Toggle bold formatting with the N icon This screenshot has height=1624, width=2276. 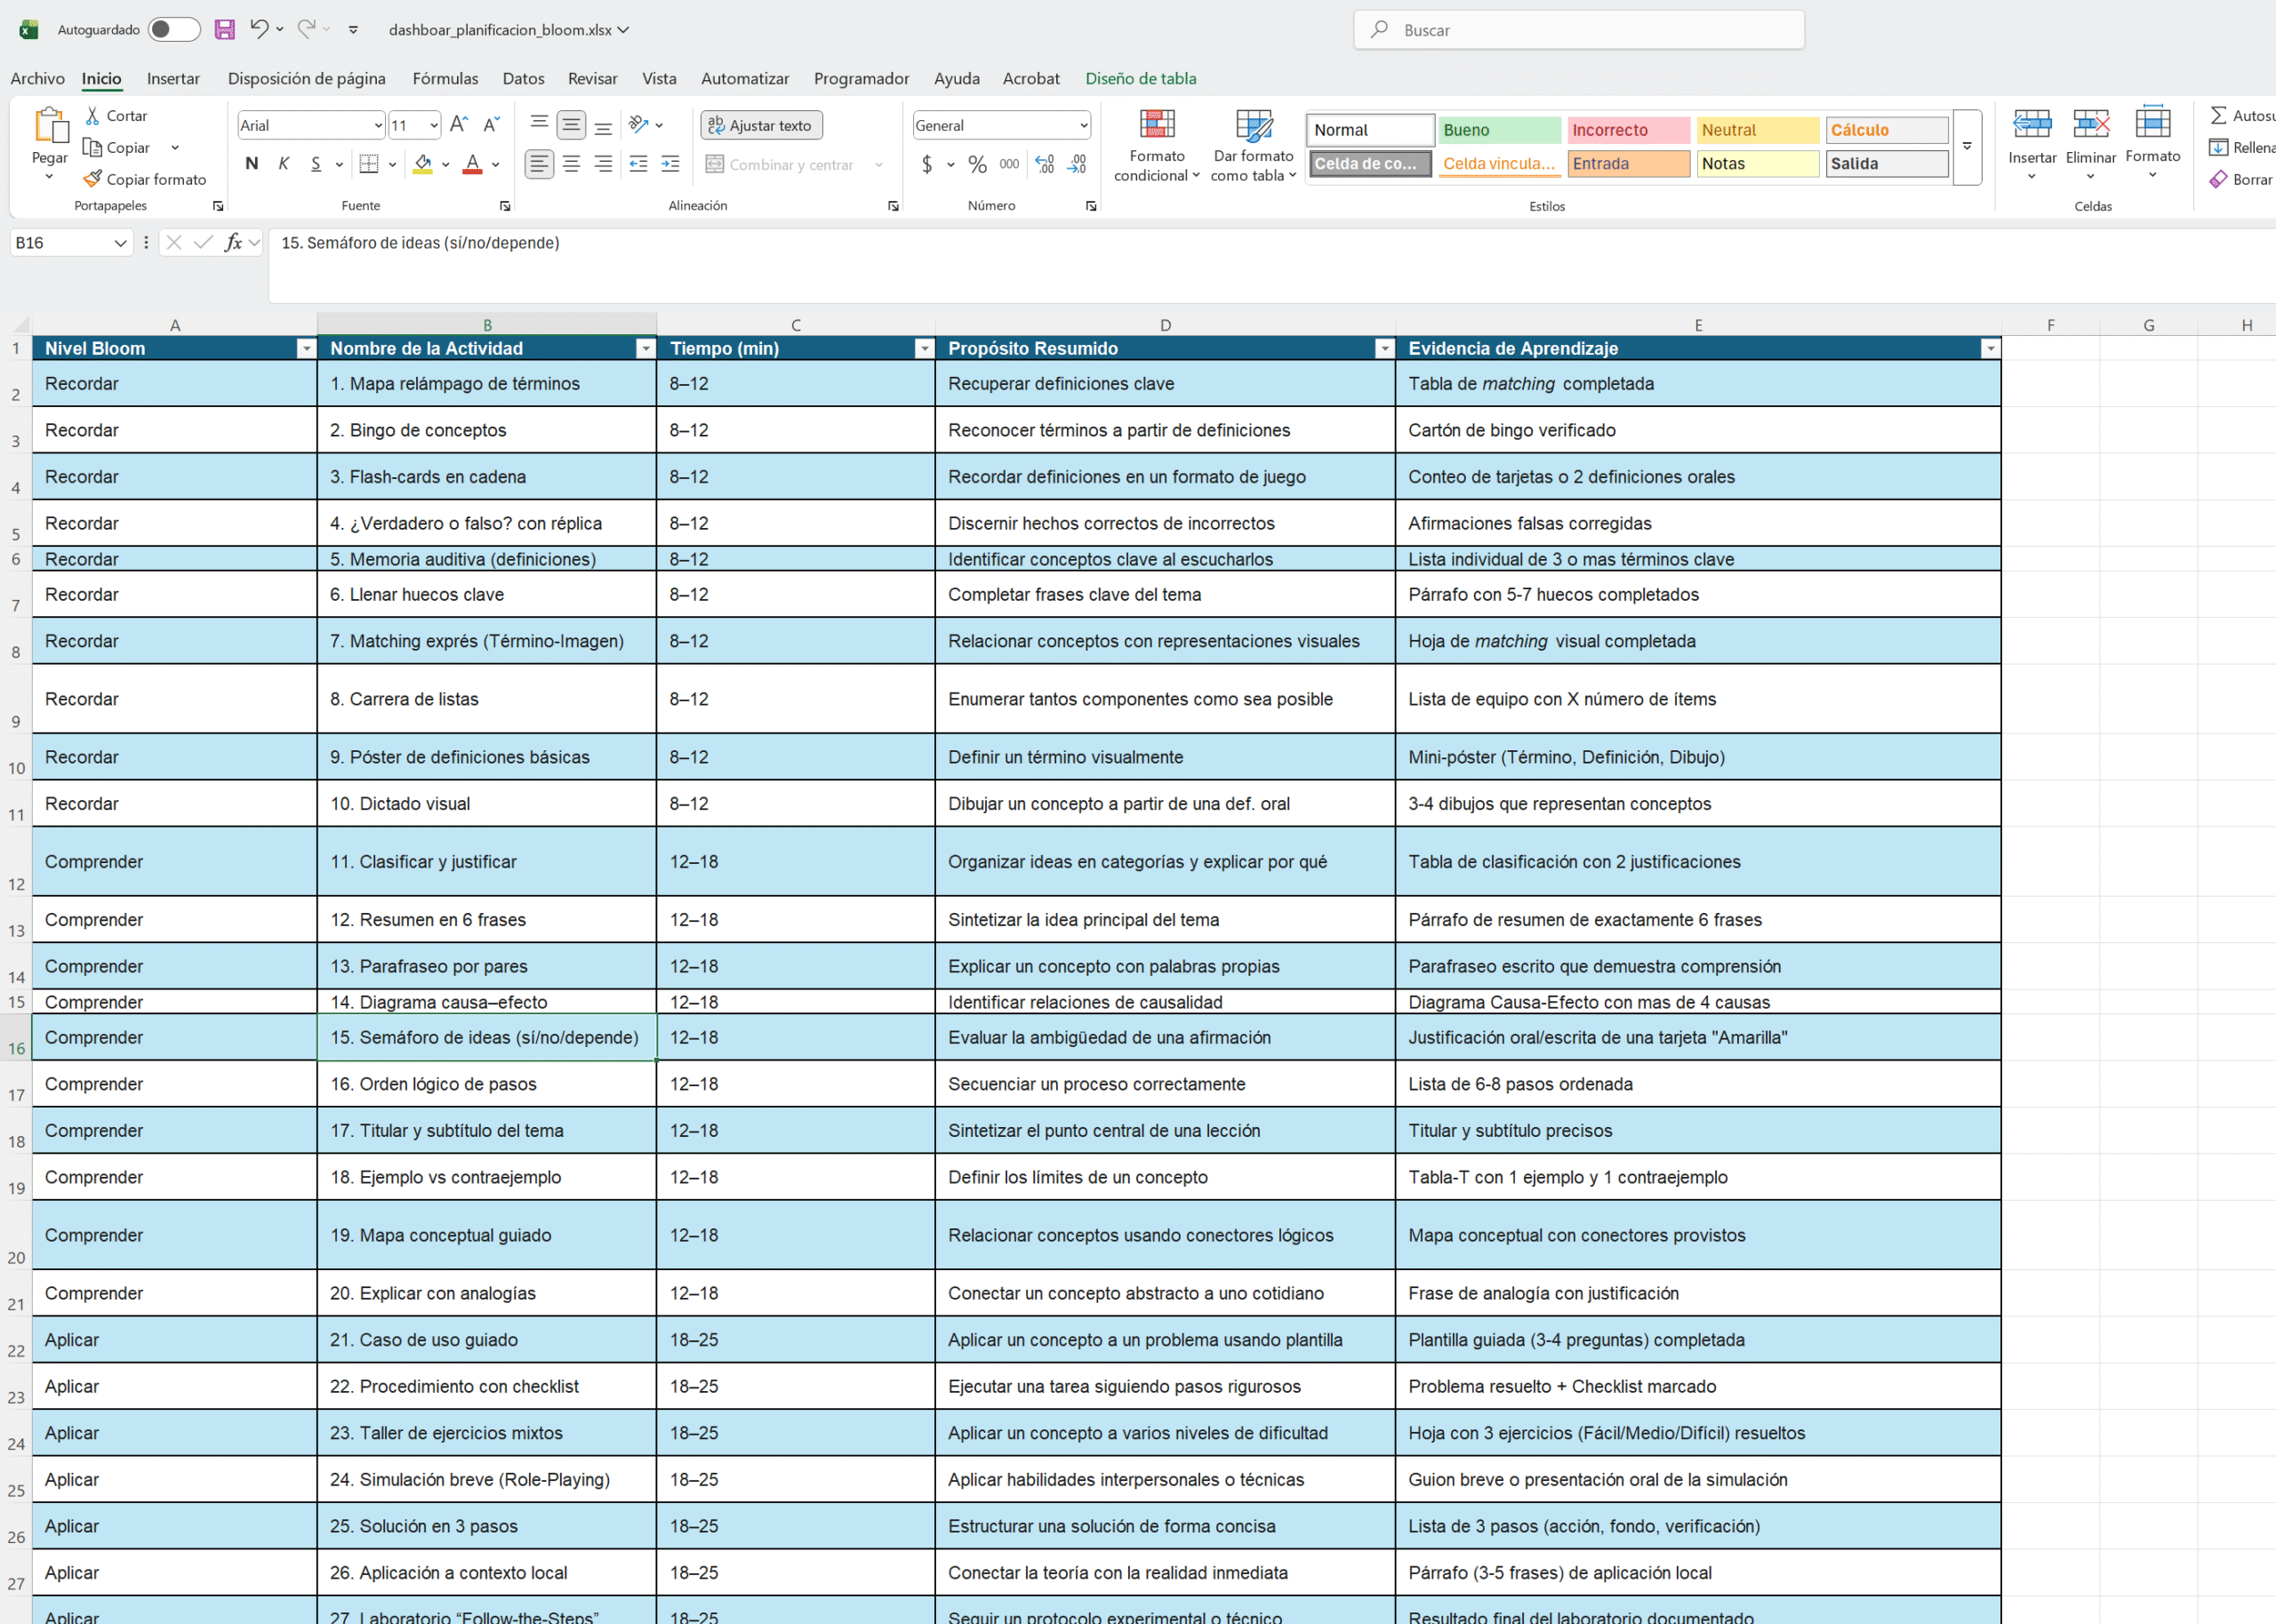click(251, 163)
